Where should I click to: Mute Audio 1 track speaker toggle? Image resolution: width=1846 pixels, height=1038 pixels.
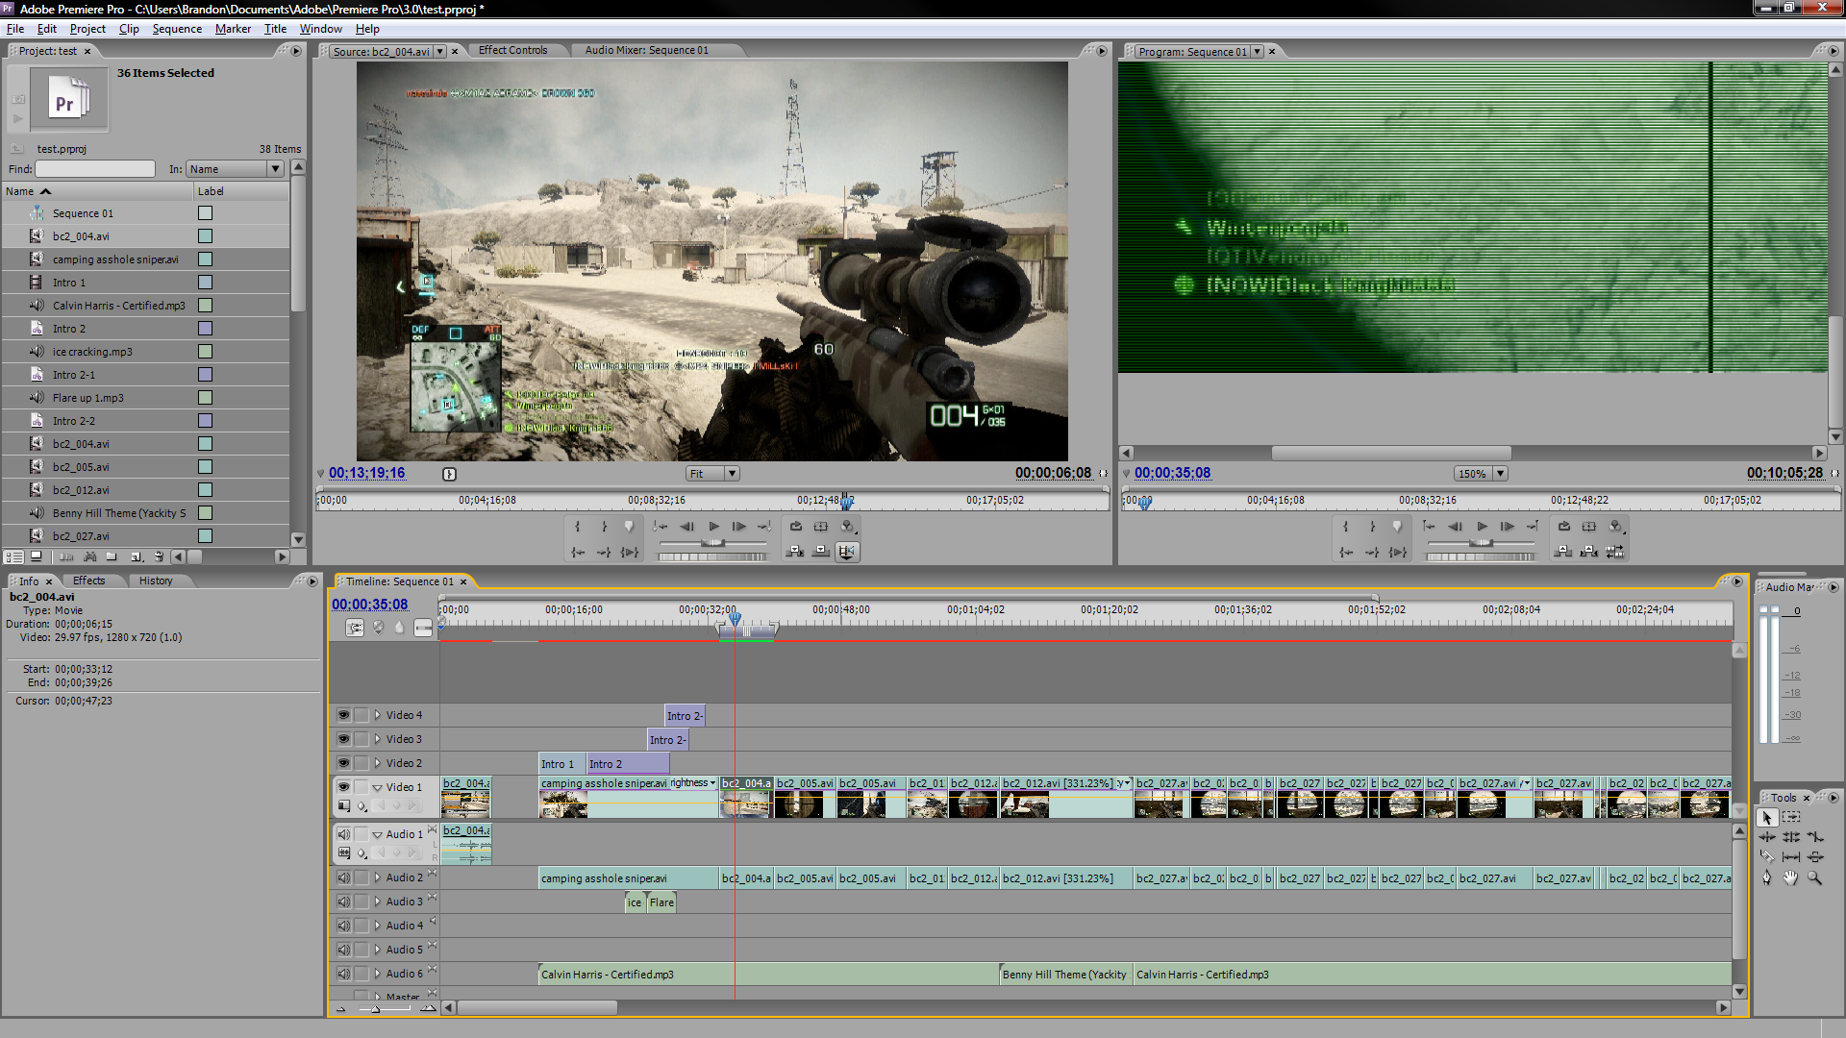coord(343,834)
